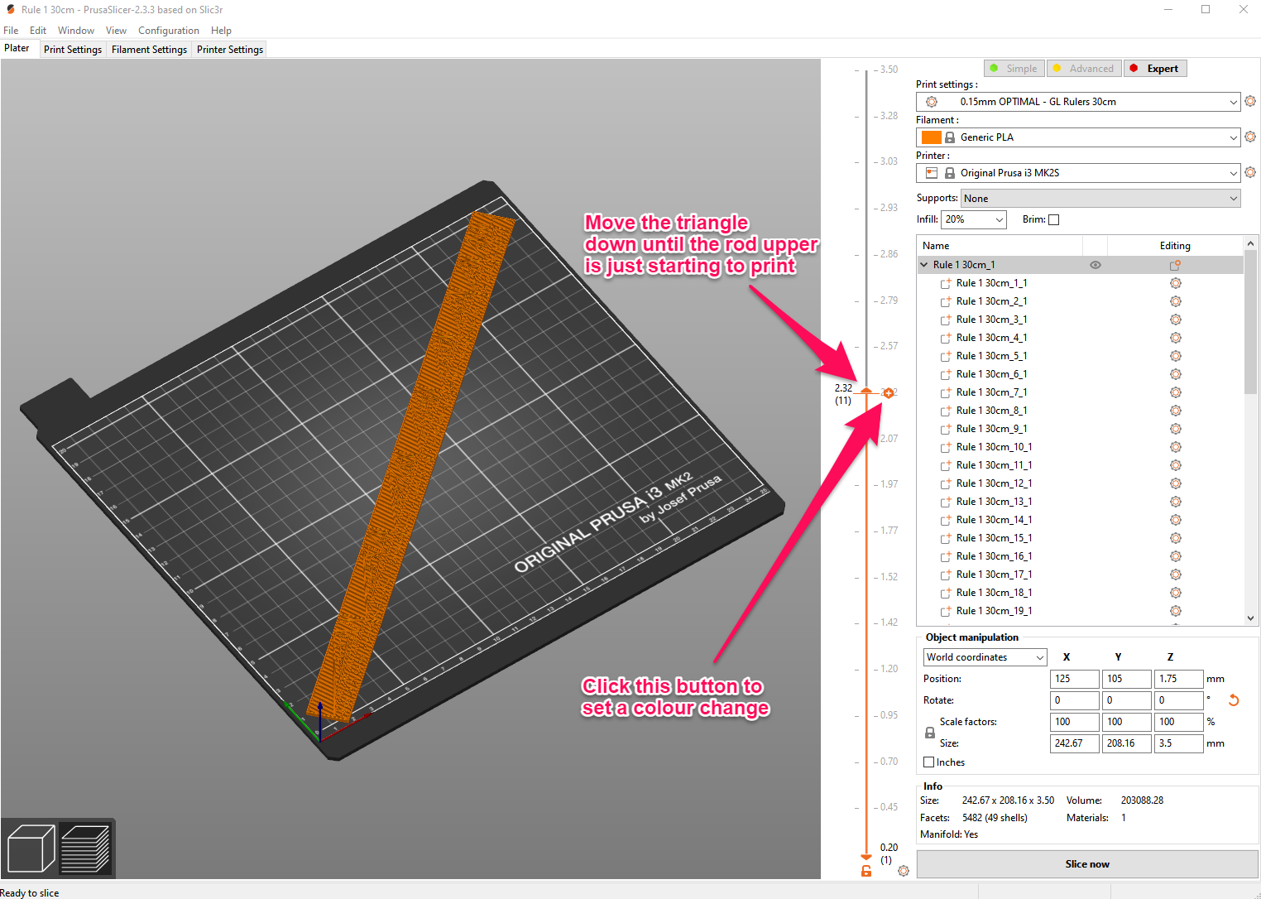Screen dimensions: 1261x899
Task: Open the Print settings gear icon beside the 0.15mm OPTIMAL dropdown
Action: (x=1250, y=101)
